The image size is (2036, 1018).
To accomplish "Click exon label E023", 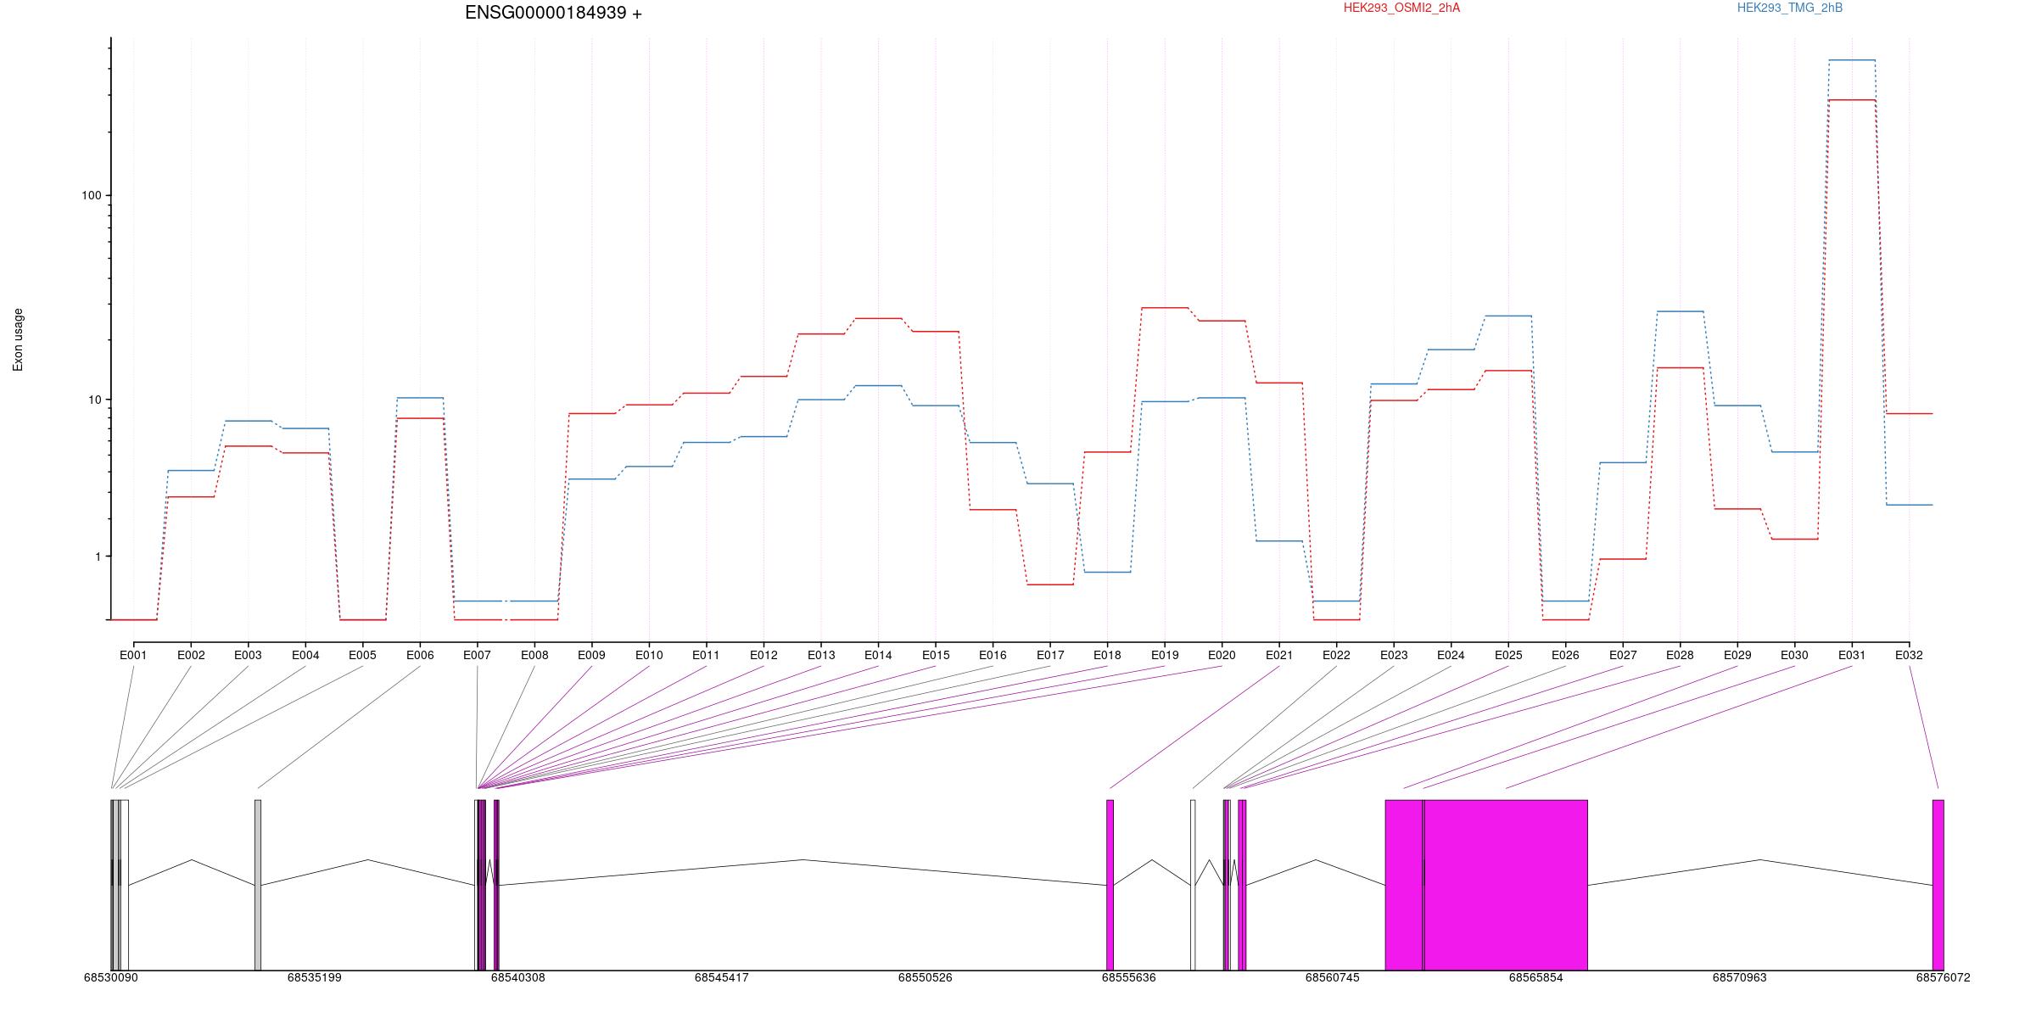I will (x=1394, y=655).
